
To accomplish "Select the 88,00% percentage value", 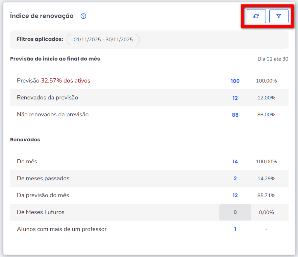I will [266, 115].
